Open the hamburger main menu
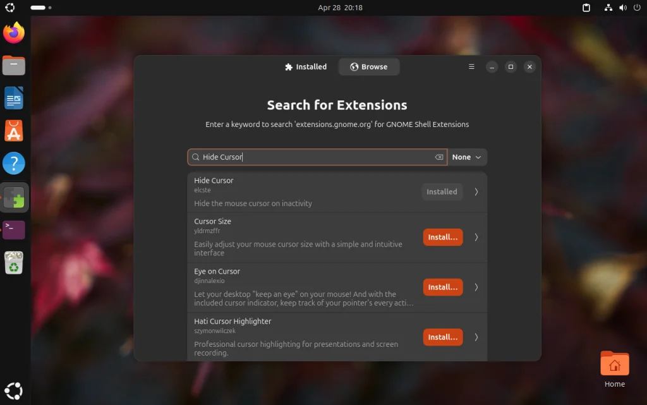This screenshot has width=647, height=405. coord(471,67)
